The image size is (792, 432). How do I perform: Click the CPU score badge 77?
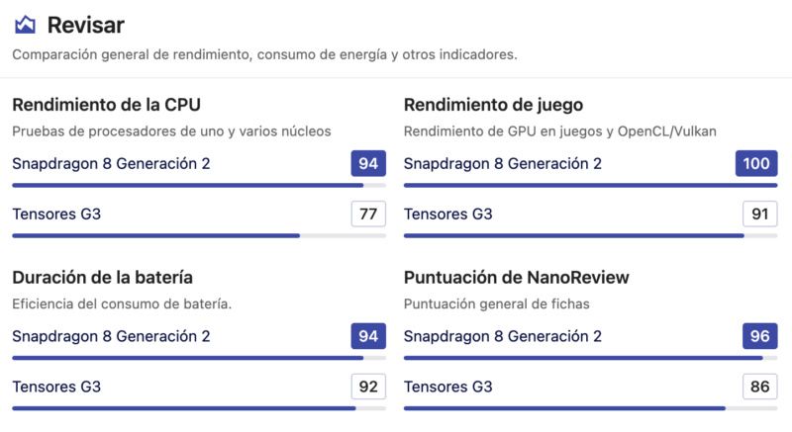(368, 214)
